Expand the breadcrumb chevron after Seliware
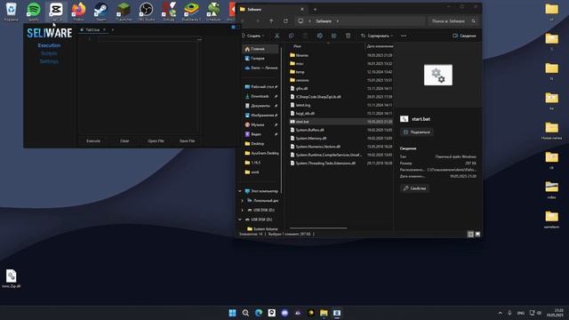This screenshot has width=569, height=320. [338, 21]
